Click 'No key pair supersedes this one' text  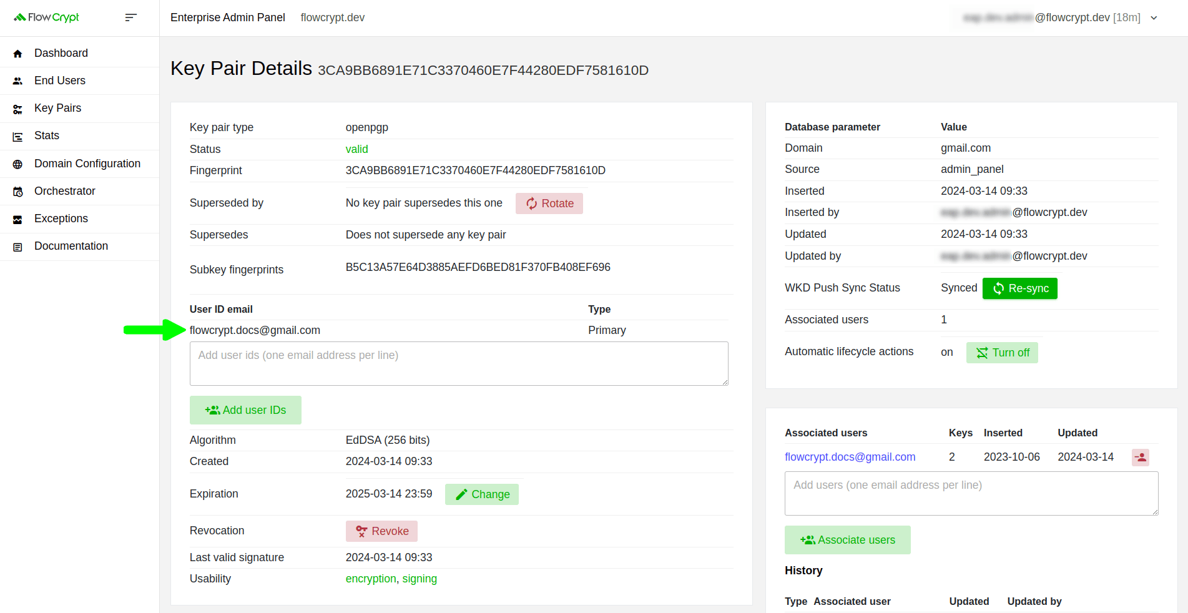pyautogui.click(x=424, y=203)
